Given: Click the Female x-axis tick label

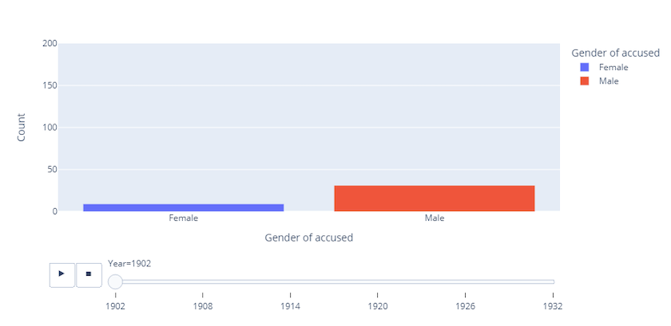Looking at the screenshot, I should click(x=183, y=218).
